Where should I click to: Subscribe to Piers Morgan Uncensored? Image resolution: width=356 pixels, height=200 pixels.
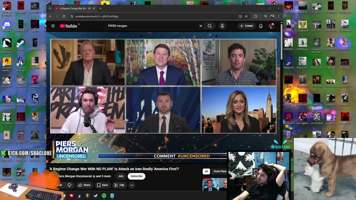pos(137,176)
